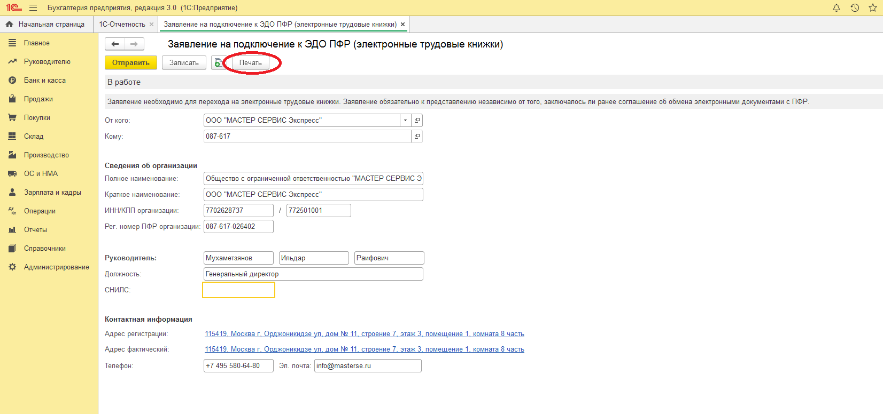Click the Рег. номер ПФР field
The height and width of the screenshot is (414, 883).
pos(238,227)
